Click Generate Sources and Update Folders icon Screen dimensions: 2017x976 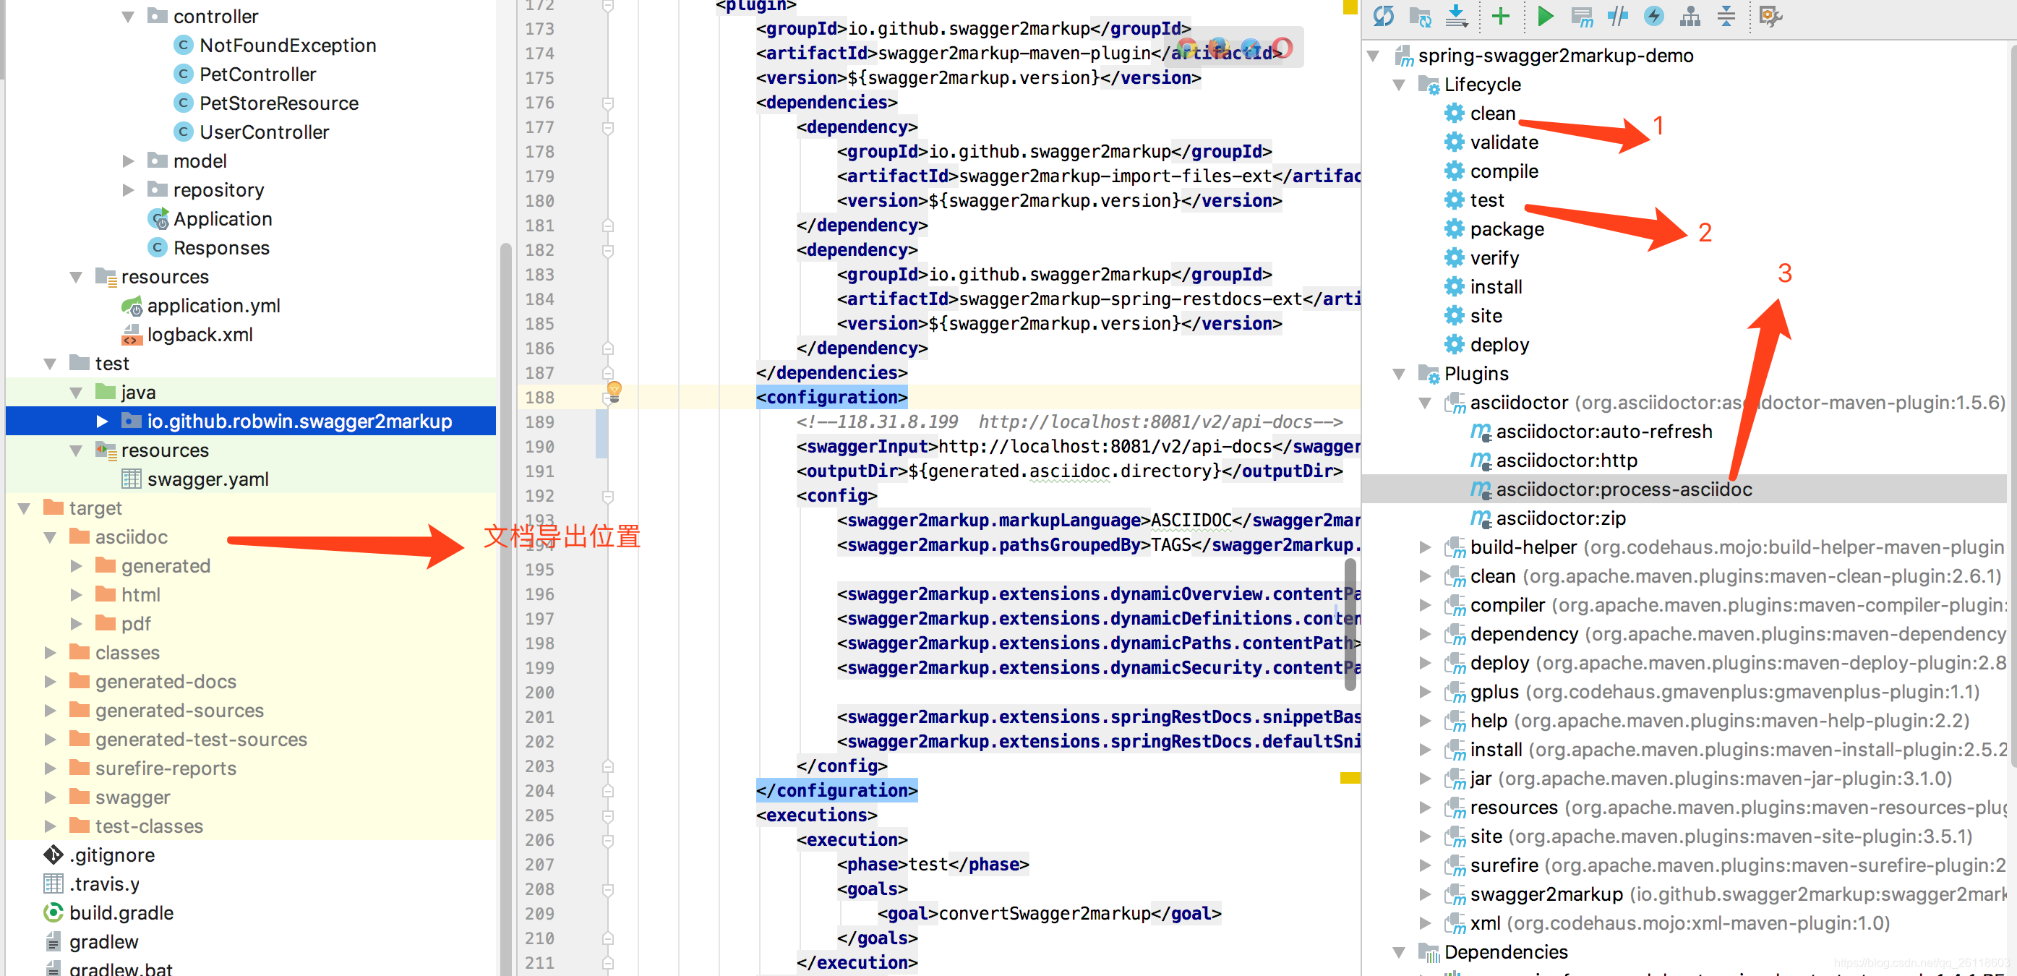pyautogui.click(x=1420, y=16)
